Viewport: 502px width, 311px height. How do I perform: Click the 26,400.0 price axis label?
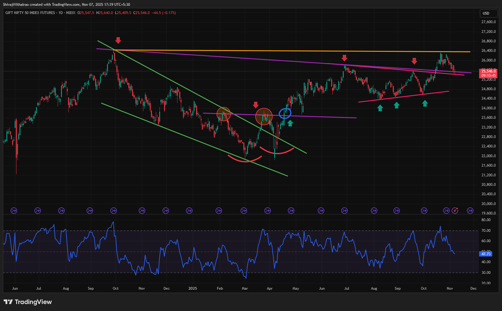click(x=488, y=51)
